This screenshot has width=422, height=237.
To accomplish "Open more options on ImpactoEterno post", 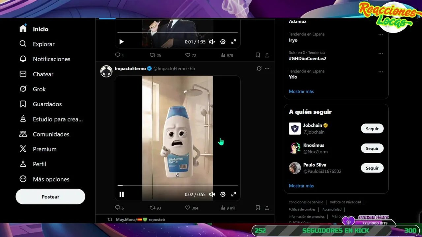I will pyautogui.click(x=267, y=68).
